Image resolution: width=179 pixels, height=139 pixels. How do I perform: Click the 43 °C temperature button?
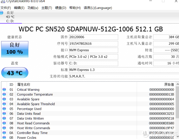point(15,73)
